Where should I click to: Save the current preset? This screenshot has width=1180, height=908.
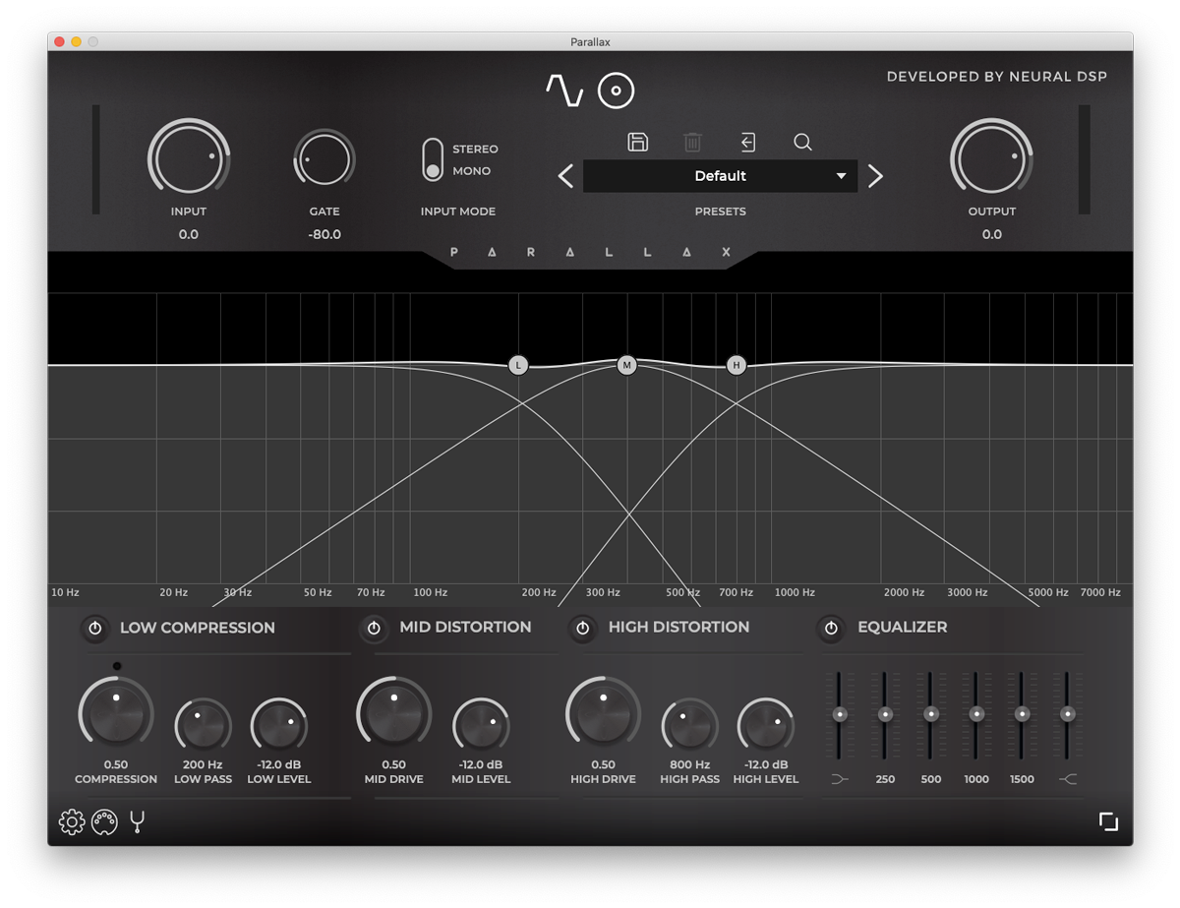637,142
